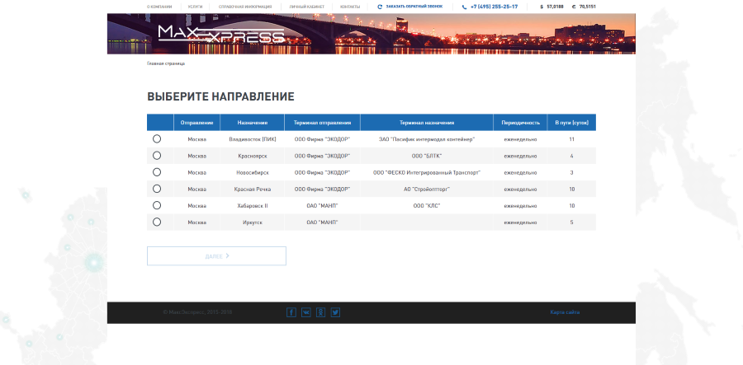Open the Odnoklassniki icon in footer
The height and width of the screenshot is (365, 743).
click(x=321, y=312)
